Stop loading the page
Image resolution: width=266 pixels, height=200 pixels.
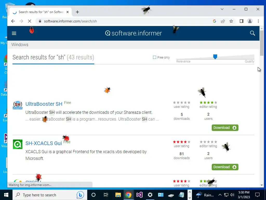click(30, 21)
